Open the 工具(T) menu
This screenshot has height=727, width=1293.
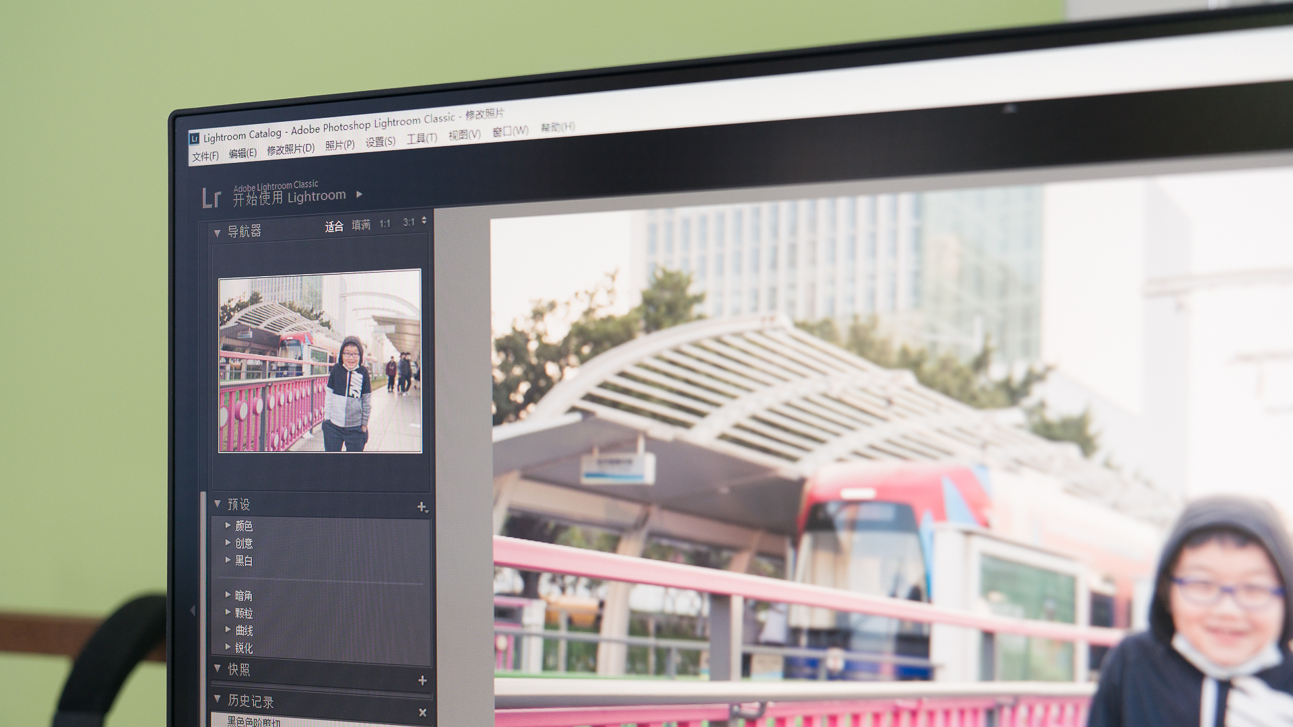point(422,138)
